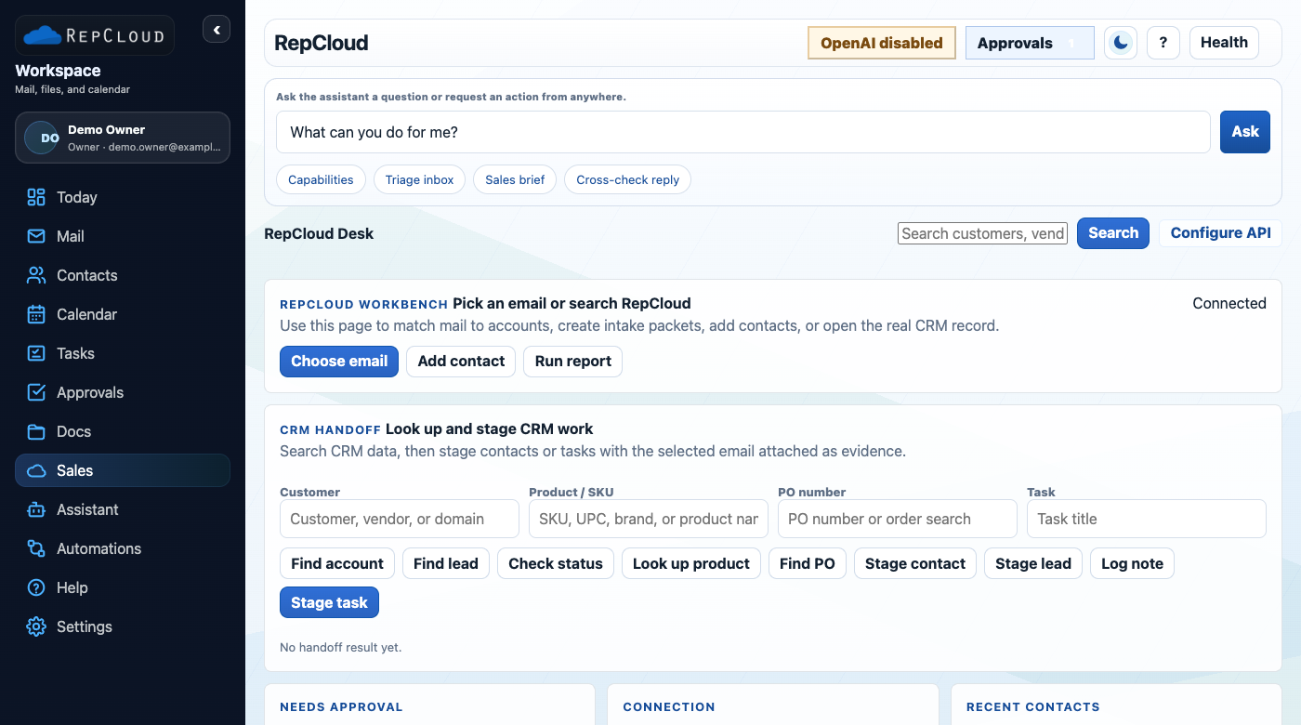This screenshot has width=1301, height=725.
Task: Click Look up product button
Action: tap(691, 563)
